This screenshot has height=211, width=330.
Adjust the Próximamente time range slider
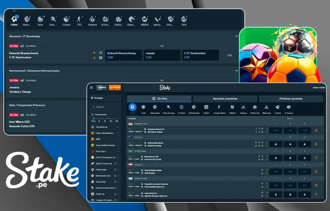(94, 118)
